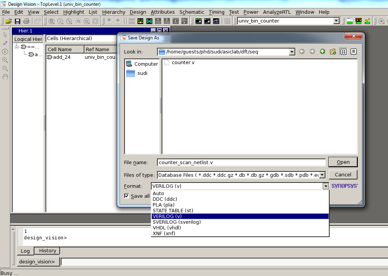Open the Files of type dropdown
This screenshot has width=388, height=276.
[322, 175]
